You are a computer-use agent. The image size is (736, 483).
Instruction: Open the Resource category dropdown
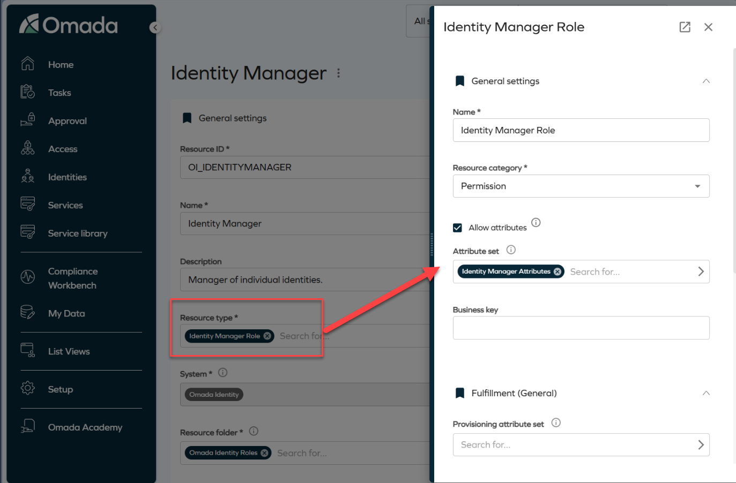[x=697, y=186]
